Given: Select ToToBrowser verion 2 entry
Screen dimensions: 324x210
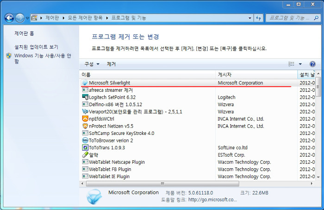Looking at the screenshot, I should click(111, 140).
